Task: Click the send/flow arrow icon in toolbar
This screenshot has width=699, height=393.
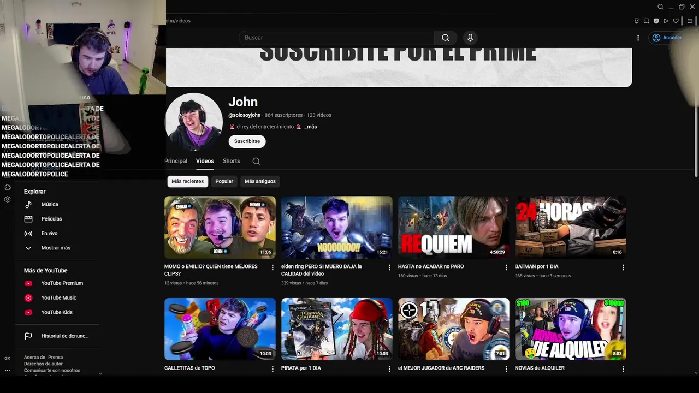Action: 666,21
